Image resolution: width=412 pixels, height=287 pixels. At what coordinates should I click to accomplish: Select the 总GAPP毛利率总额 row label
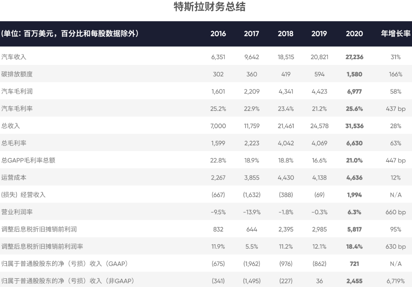28,160
